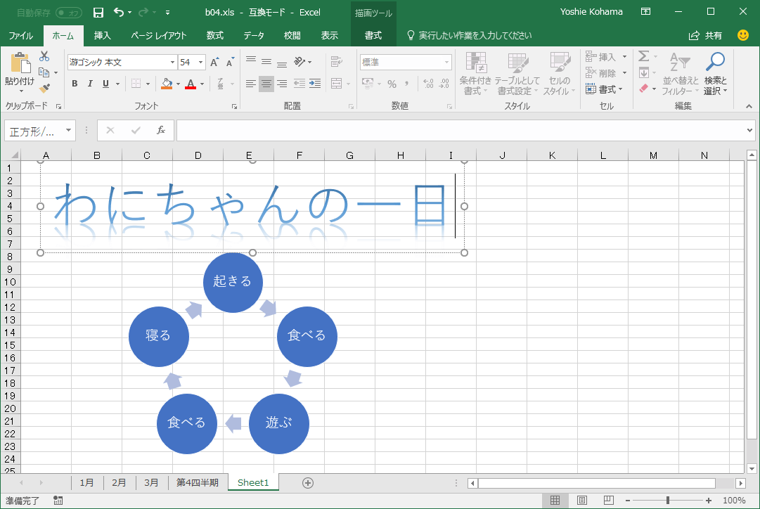
Task: Add a new sheet
Action: pyautogui.click(x=308, y=482)
